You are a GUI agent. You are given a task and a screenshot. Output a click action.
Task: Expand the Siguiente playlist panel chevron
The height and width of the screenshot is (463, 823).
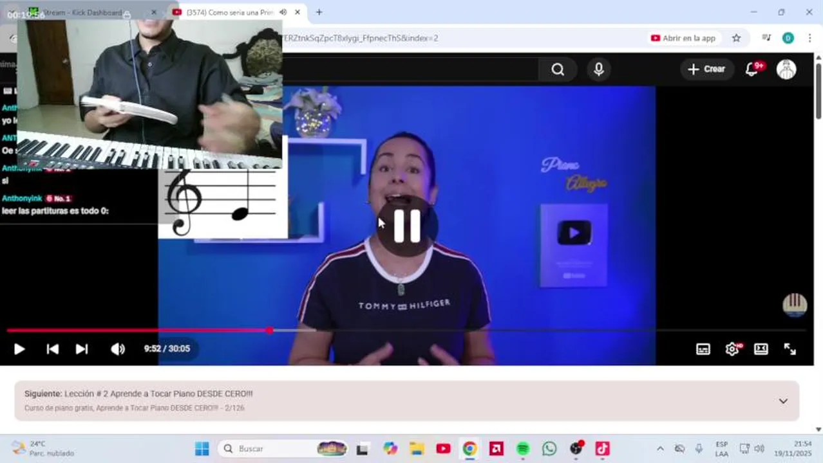[x=783, y=401]
